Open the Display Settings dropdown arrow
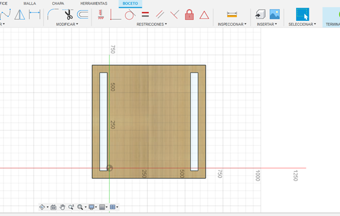This screenshot has height=216, width=340. pos(96,207)
